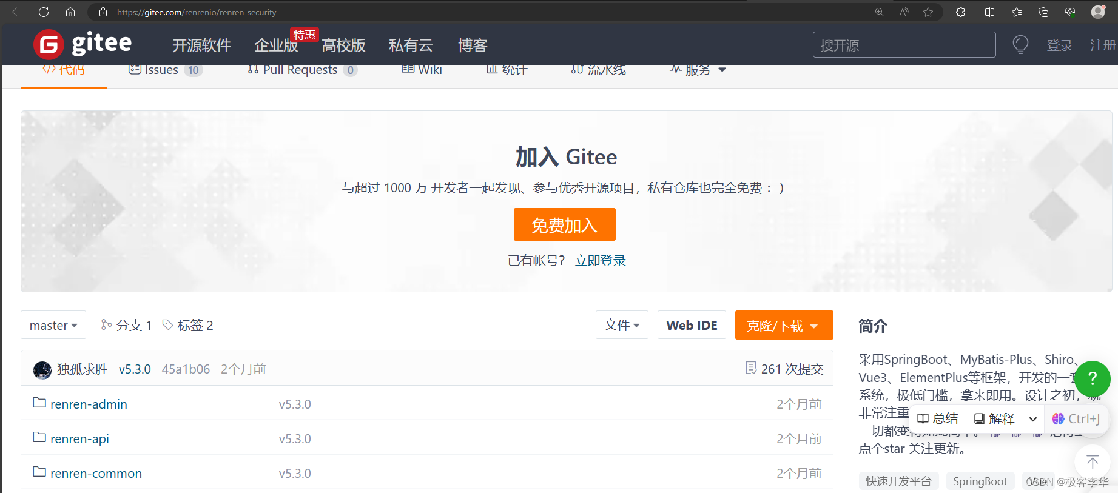
Task: Open the green help question button
Action: 1093,378
